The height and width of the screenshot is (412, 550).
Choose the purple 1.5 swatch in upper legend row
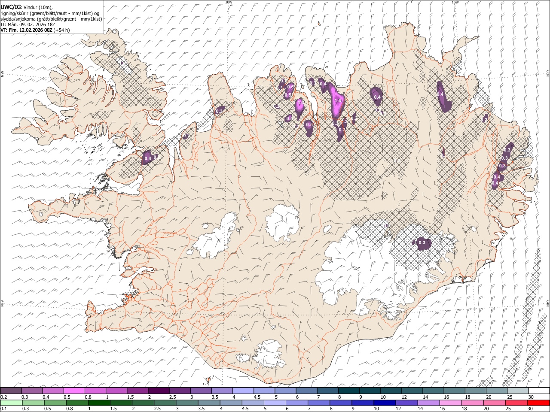(x=137, y=391)
